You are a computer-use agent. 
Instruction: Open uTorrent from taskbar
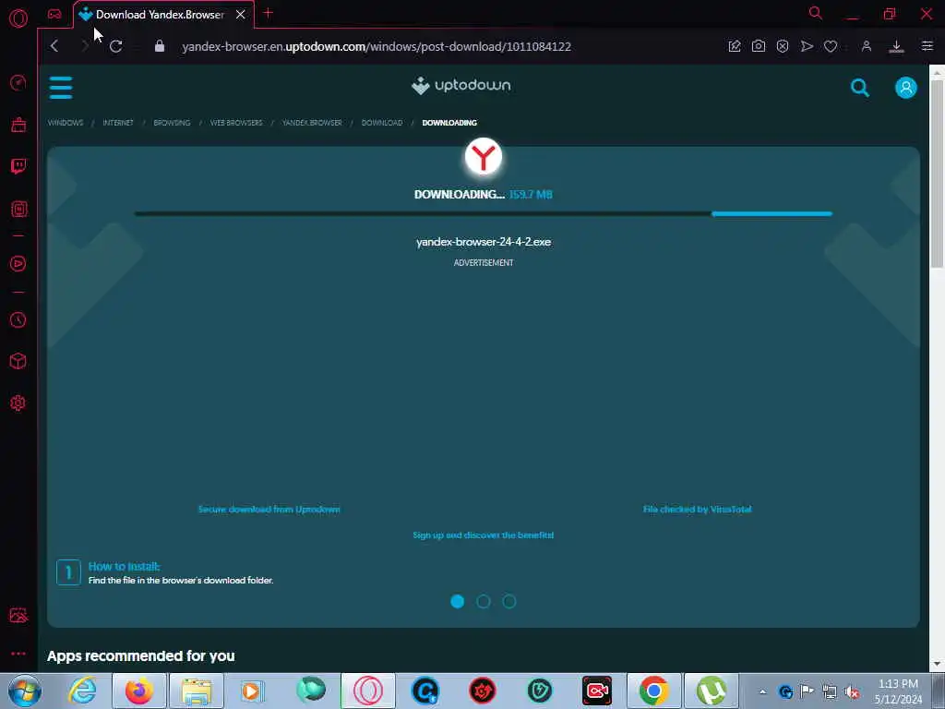712,691
